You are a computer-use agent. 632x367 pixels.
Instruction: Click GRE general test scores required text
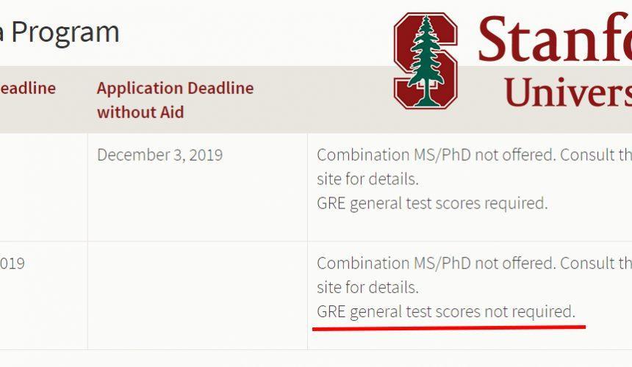(432, 203)
